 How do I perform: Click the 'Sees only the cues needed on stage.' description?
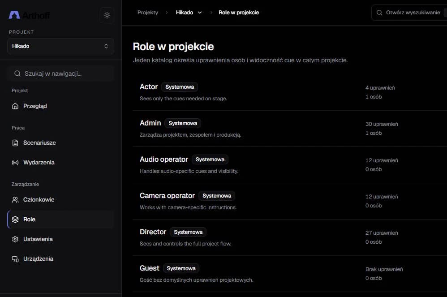[x=183, y=99]
